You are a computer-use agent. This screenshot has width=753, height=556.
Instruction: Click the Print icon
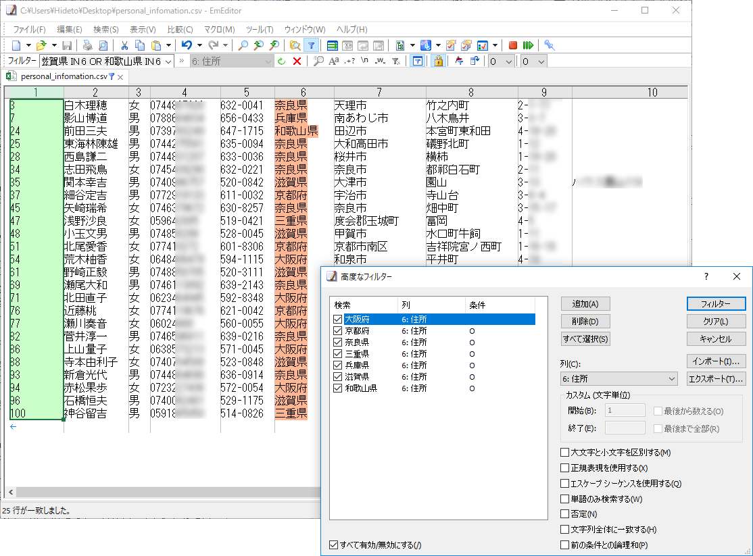coord(87,45)
